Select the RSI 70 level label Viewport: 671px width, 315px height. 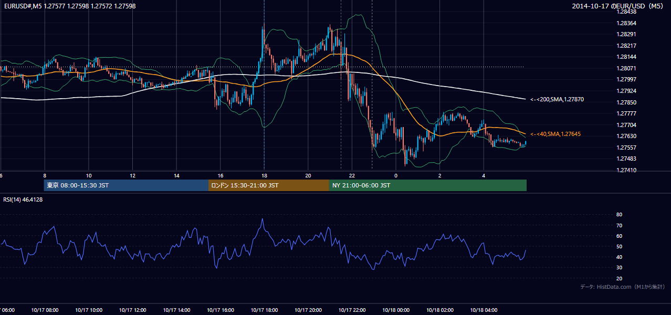[619, 225]
